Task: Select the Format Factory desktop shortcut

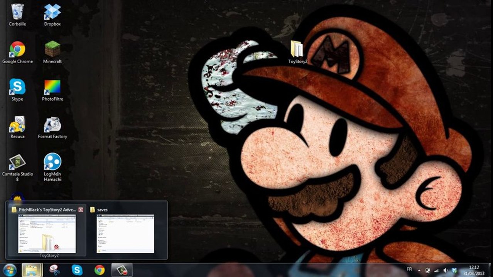Action: 52,128
